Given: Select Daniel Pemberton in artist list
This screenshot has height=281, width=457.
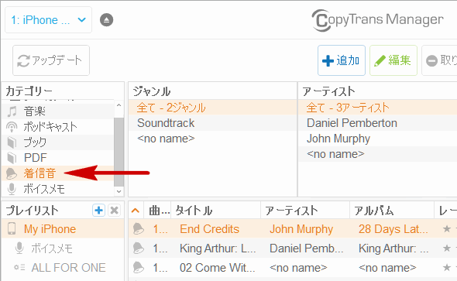Looking at the screenshot, I should pos(378,123).
